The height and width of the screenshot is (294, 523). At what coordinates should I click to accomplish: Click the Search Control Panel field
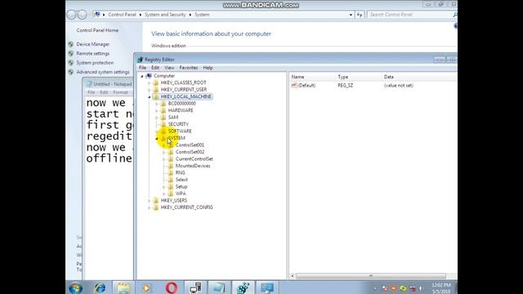point(409,15)
